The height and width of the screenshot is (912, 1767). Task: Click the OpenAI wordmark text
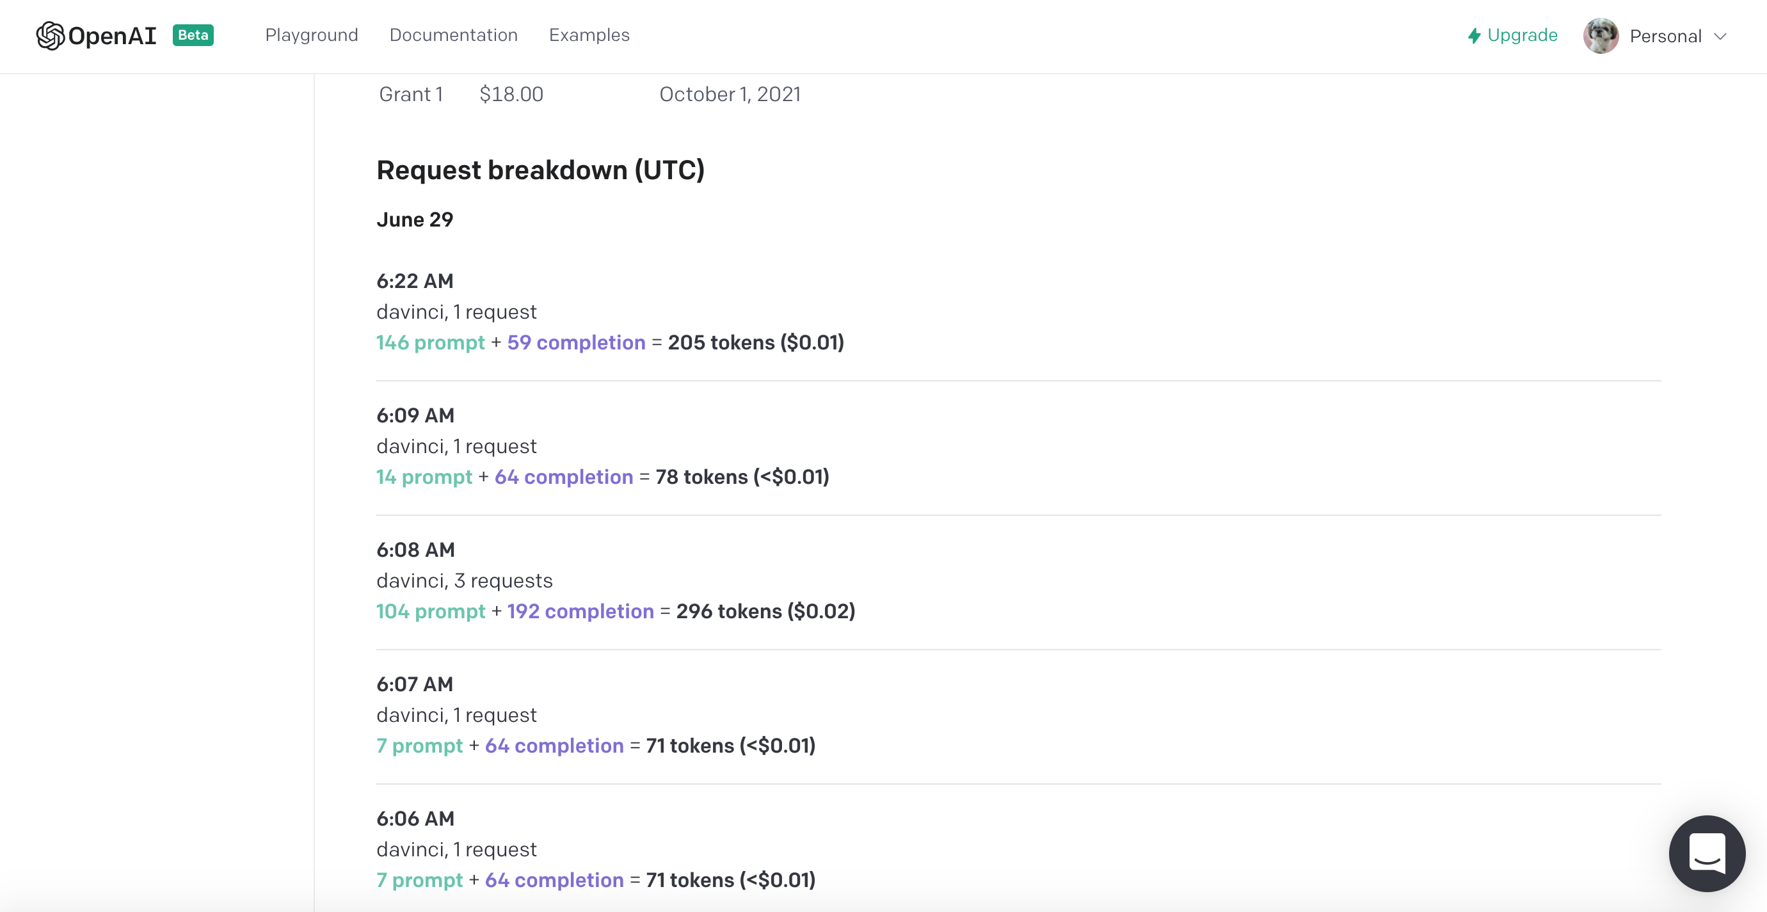coord(113,36)
